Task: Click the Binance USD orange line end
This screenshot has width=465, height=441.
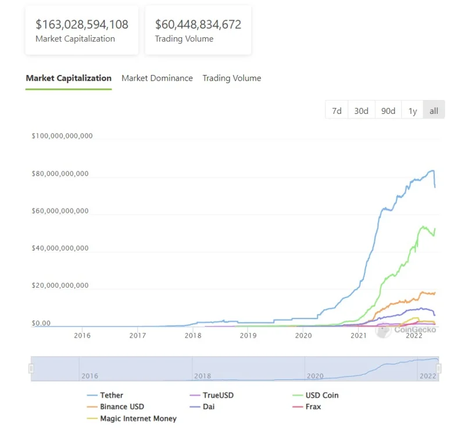Action: tap(435, 293)
